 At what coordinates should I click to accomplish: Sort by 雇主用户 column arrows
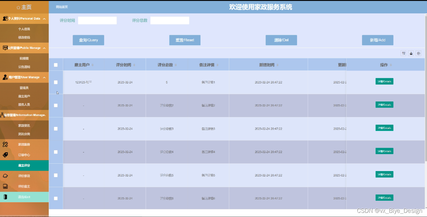coord(93,65)
